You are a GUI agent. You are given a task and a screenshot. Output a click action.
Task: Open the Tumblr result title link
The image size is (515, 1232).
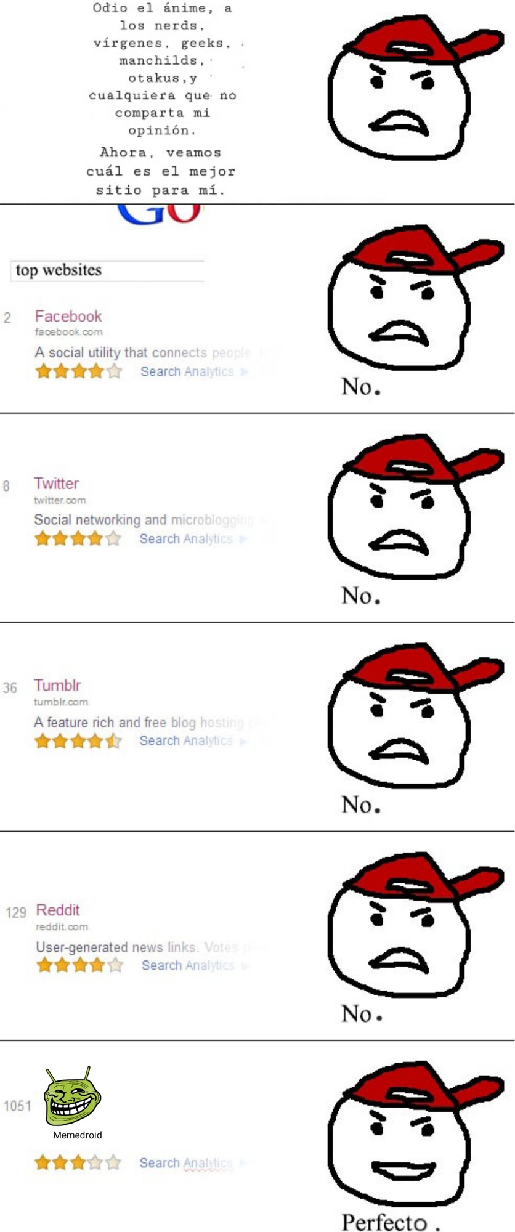click(x=57, y=685)
